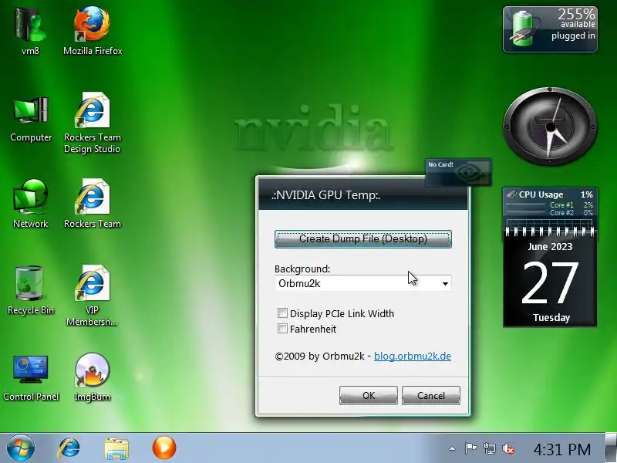Screen dimensions: 617x463
Task: Click the network tray icon
Action: [490, 448]
